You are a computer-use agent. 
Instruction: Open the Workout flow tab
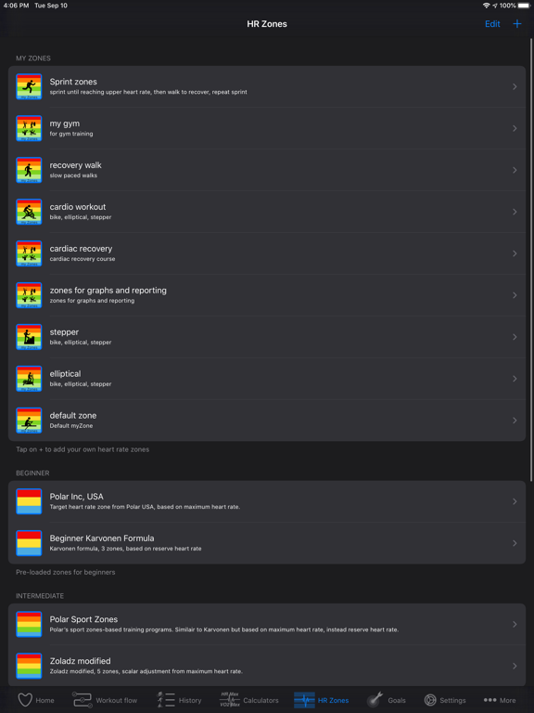(105, 700)
